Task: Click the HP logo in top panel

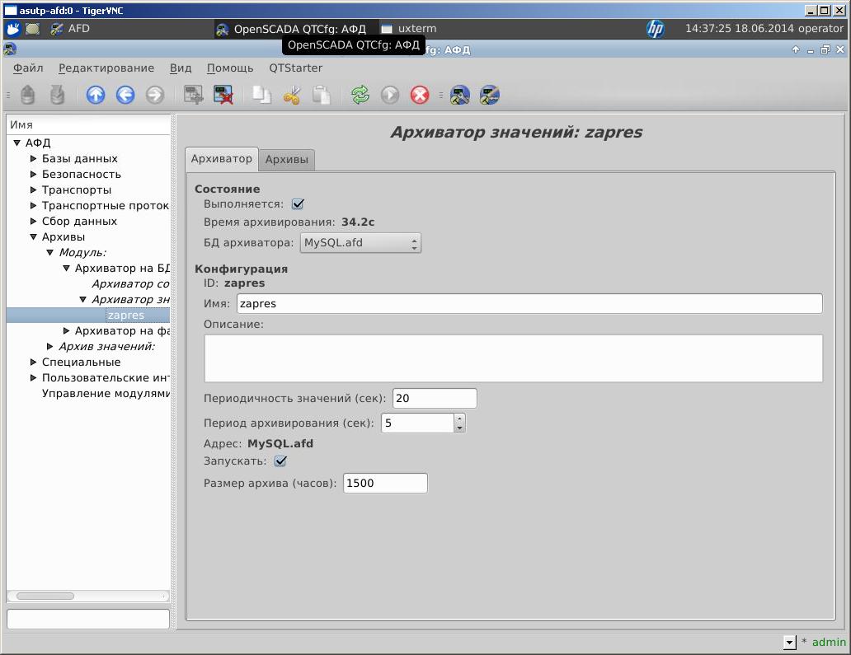Action: [656, 29]
